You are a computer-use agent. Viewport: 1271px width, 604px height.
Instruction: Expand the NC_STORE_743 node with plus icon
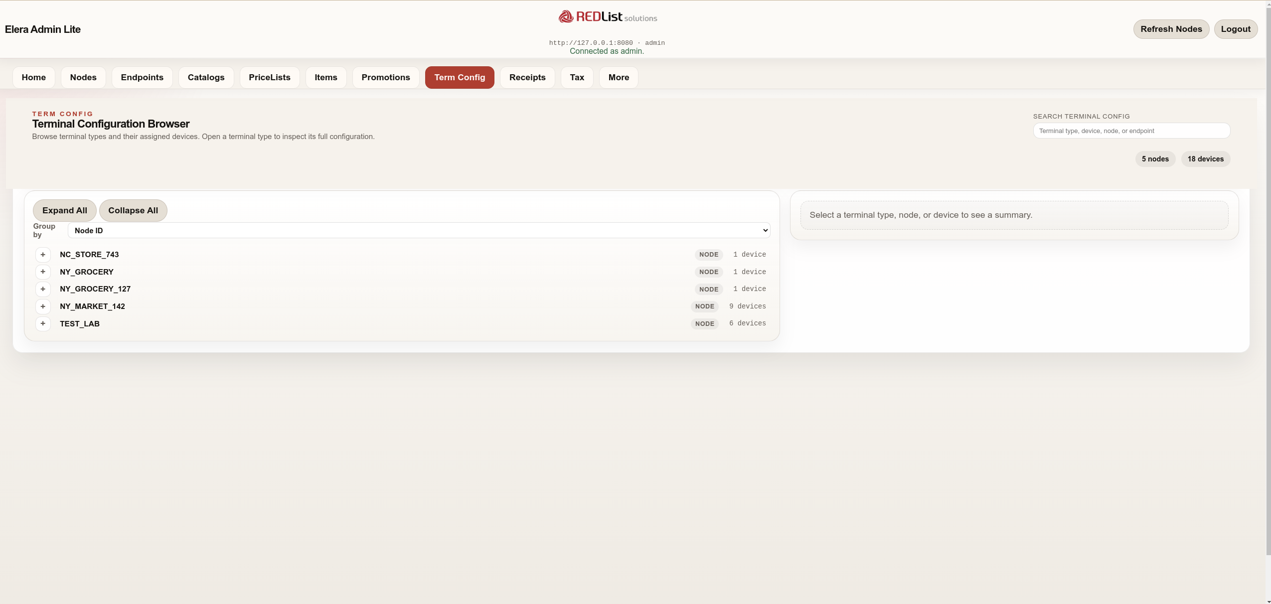pyautogui.click(x=43, y=255)
